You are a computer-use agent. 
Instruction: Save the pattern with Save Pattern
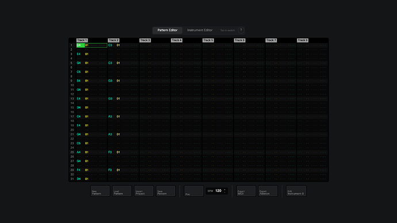166,191
